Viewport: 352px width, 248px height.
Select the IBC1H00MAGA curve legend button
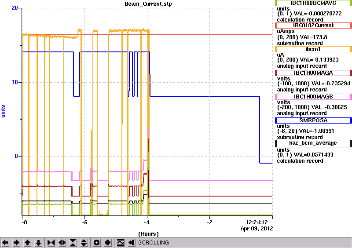tap(313, 73)
